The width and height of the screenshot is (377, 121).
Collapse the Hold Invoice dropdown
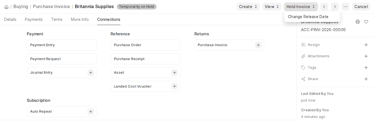click(x=301, y=7)
